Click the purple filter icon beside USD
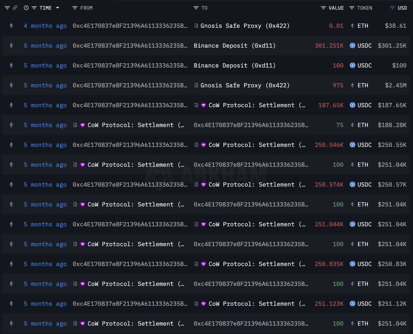The image size is (413, 334). click(392, 8)
